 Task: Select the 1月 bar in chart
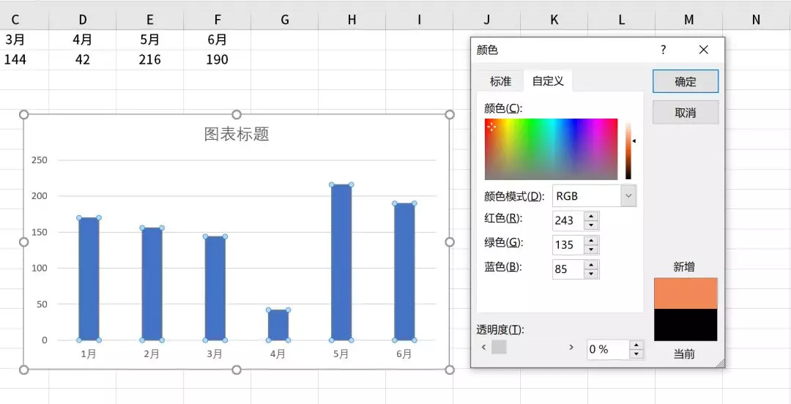pyautogui.click(x=89, y=279)
